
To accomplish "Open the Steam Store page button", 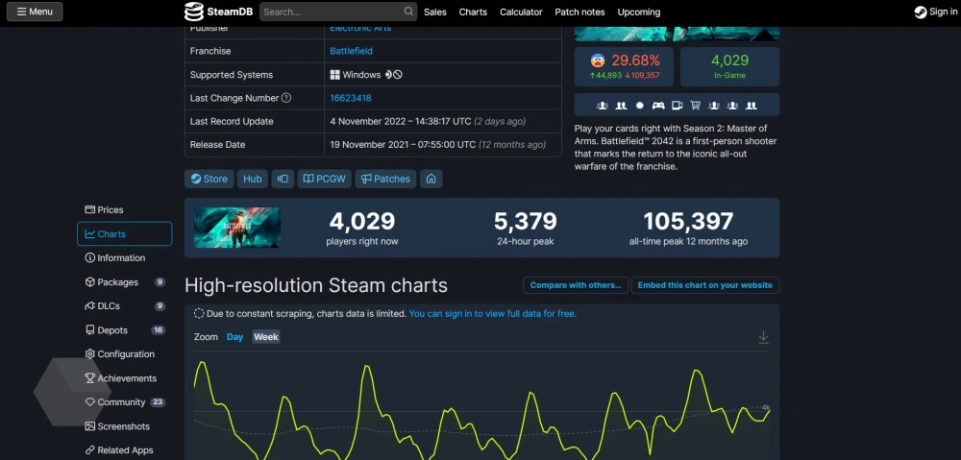I will point(209,179).
